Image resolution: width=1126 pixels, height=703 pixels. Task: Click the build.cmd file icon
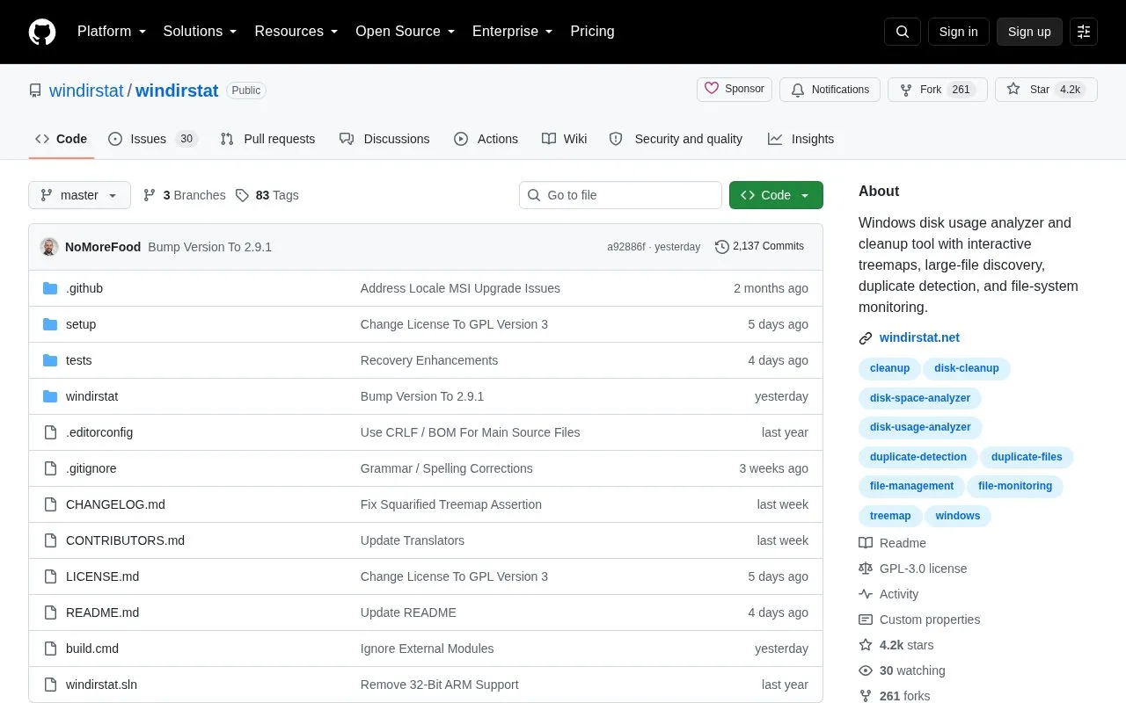pos(50,649)
